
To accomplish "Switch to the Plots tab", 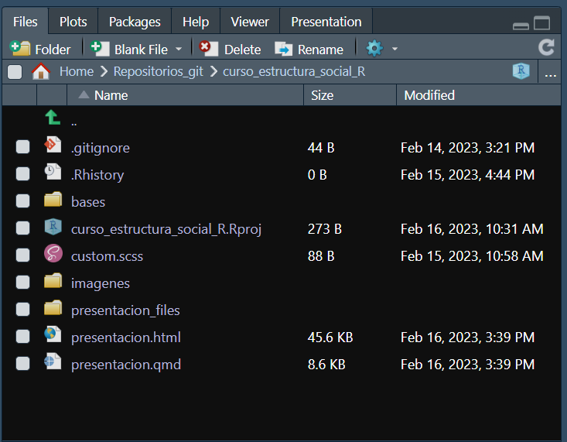I will click(73, 22).
